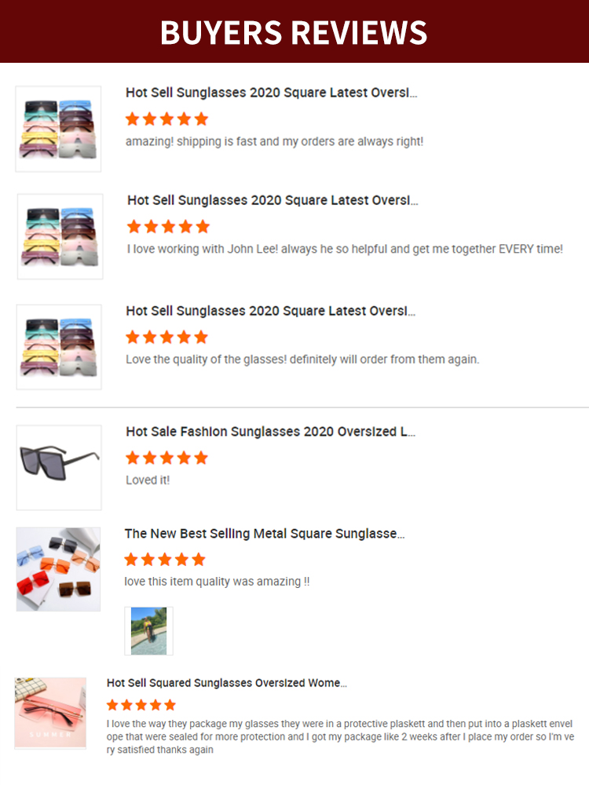Open the black oversized sunglasses thumbnail
The image size is (589, 785).
[x=59, y=467]
